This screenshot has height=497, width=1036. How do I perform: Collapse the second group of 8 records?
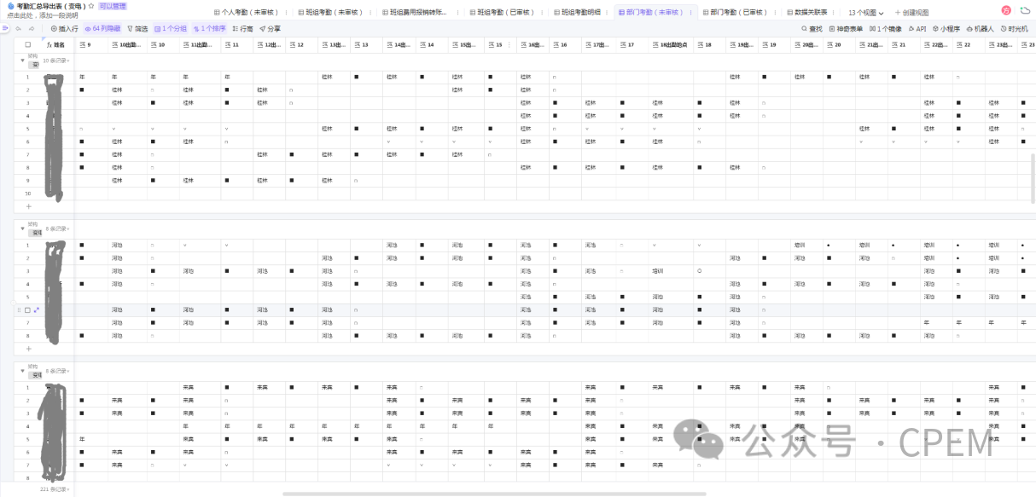pos(22,228)
